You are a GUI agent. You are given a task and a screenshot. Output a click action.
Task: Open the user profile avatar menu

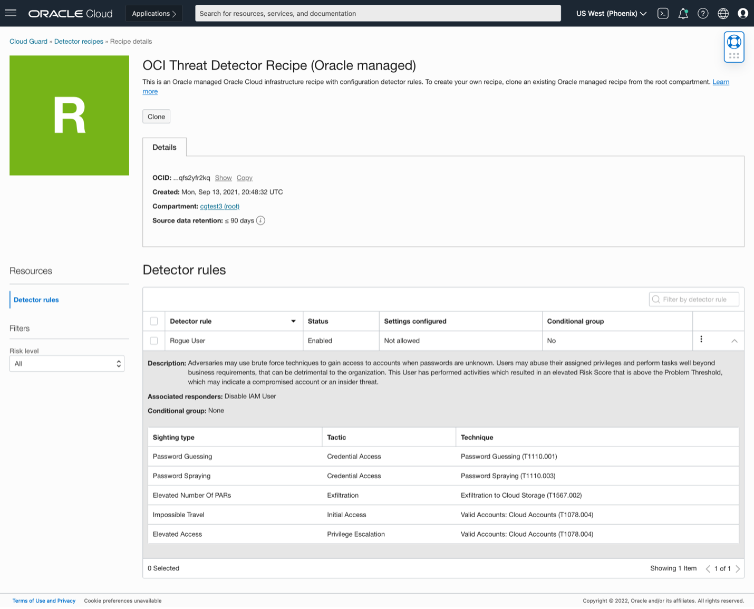[x=743, y=14]
